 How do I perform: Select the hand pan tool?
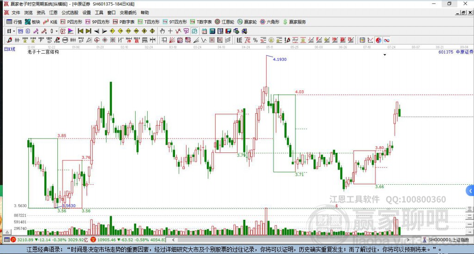pos(162,31)
